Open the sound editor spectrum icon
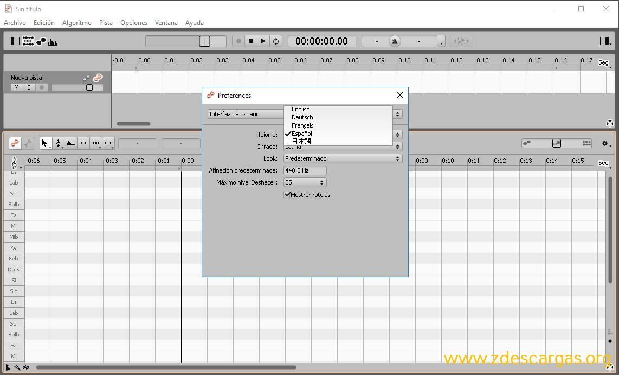The height and width of the screenshot is (375, 619). (x=53, y=41)
